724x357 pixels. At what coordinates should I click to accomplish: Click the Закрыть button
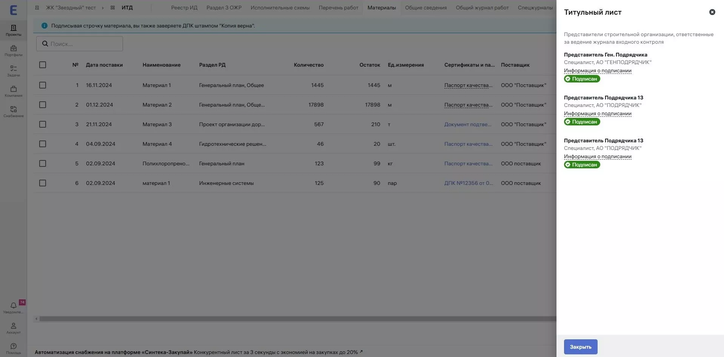tap(580, 347)
